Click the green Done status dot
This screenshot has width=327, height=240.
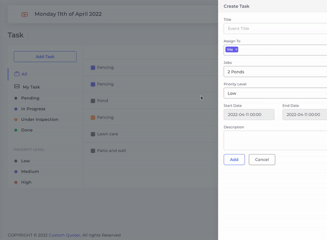click(x=16, y=131)
